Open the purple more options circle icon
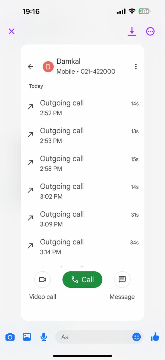 click(x=150, y=31)
